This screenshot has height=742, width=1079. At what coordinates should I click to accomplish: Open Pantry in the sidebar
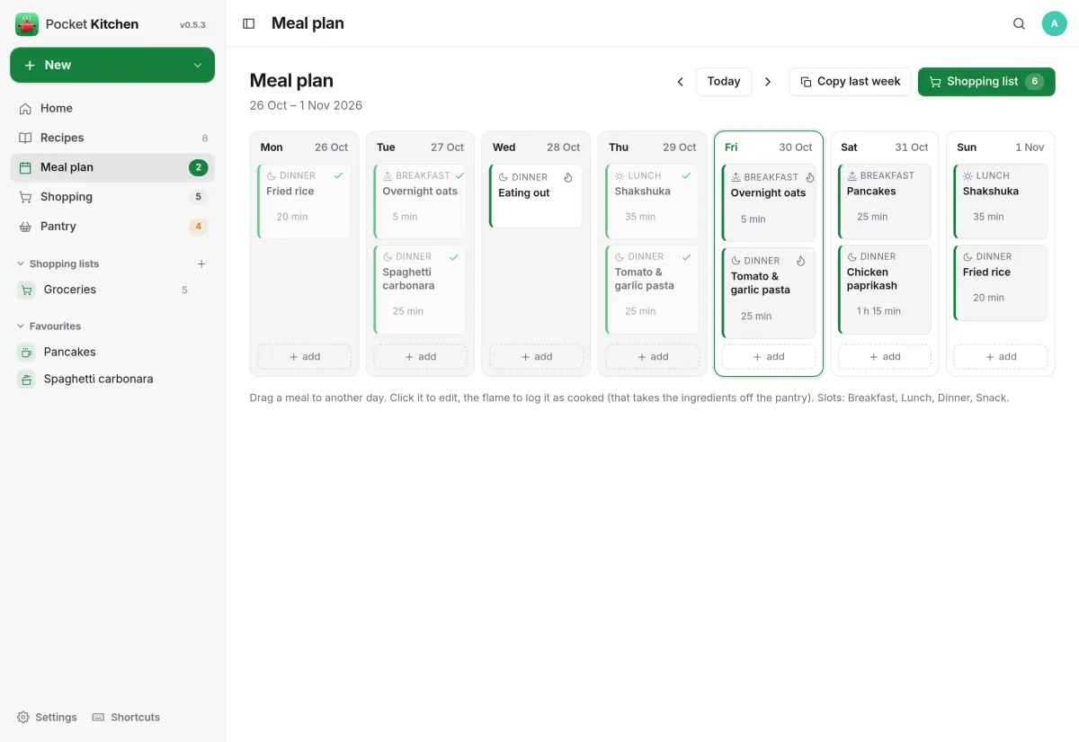click(112, 227)
